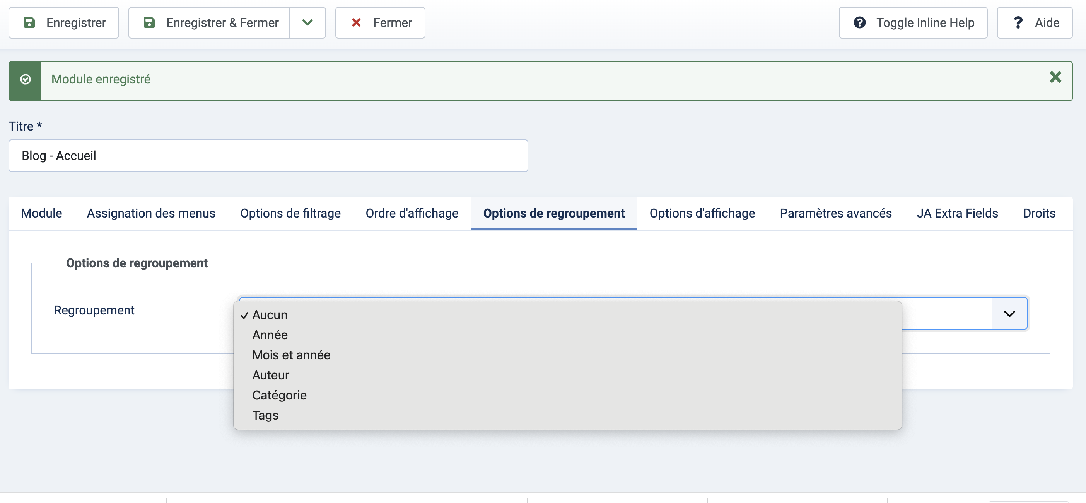1086x503 pixels.
Task: Click the Enregistrer save button
Action: (64, 23)
